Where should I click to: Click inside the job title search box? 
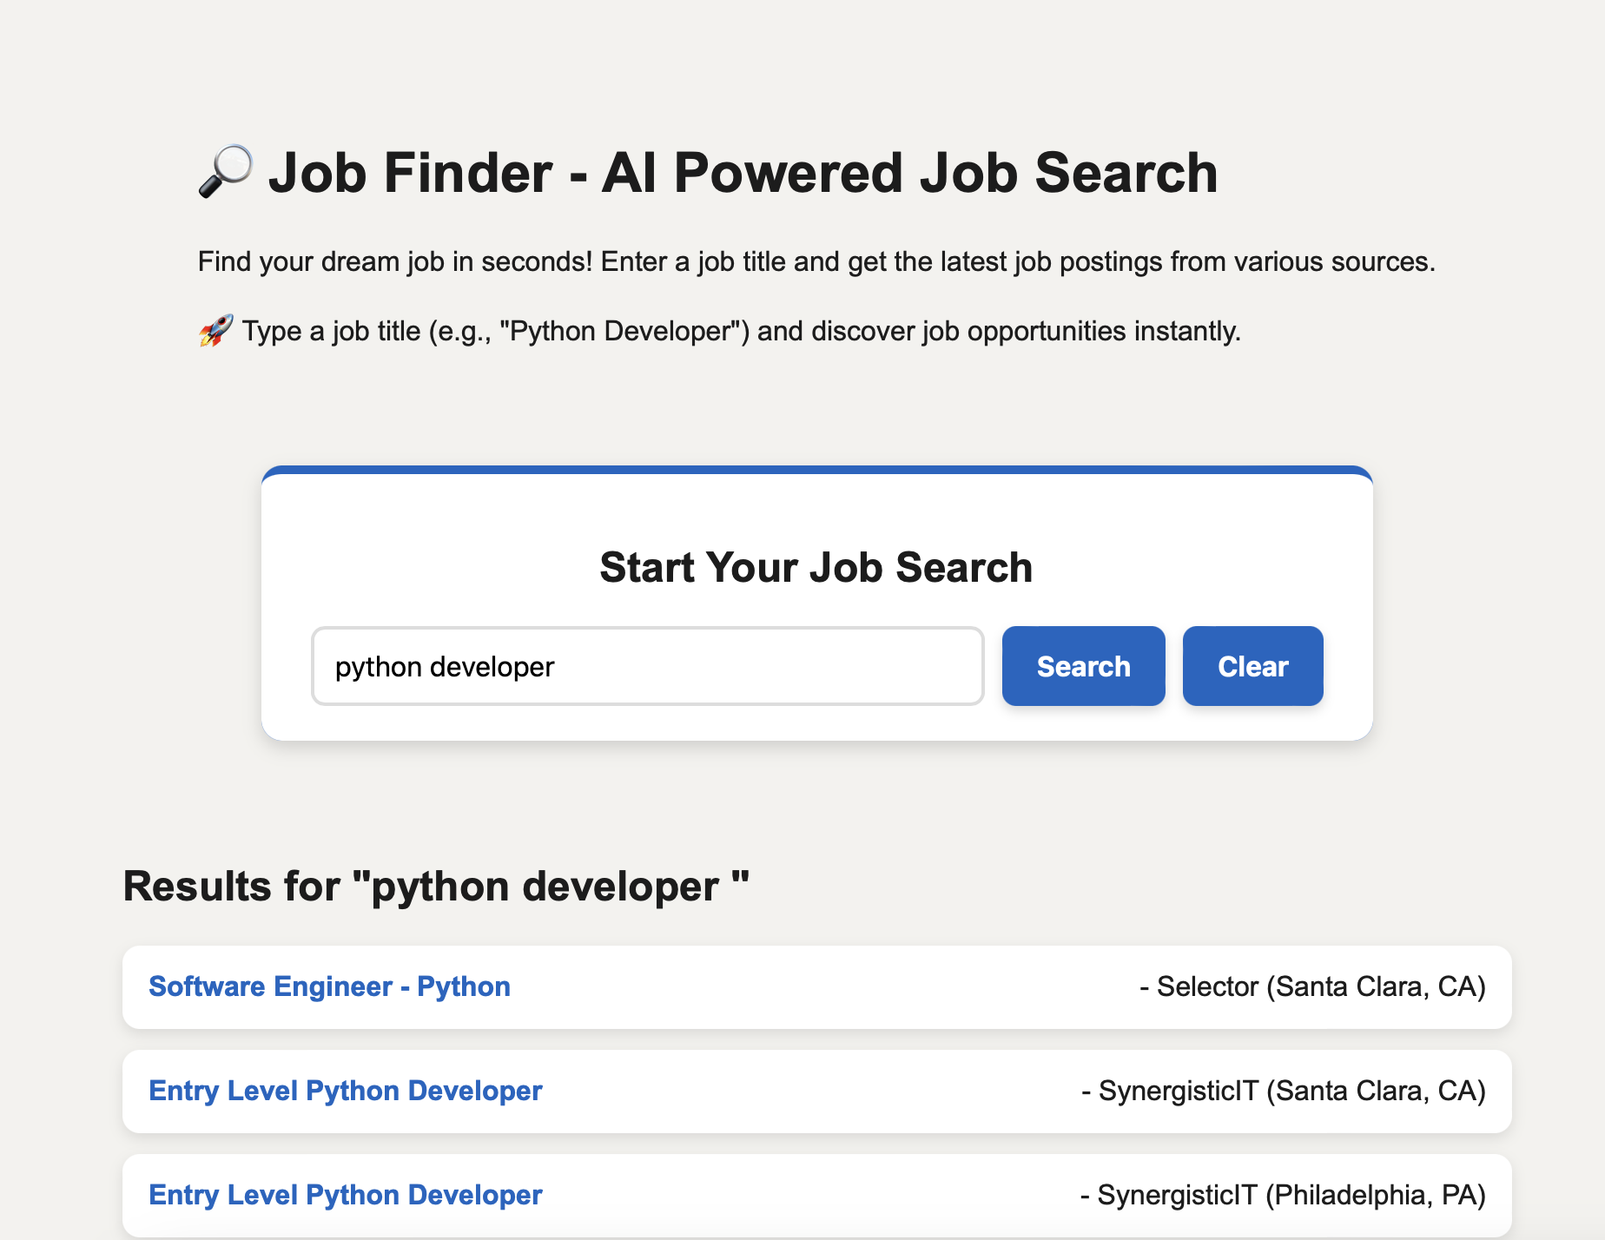tap(647, 666)
